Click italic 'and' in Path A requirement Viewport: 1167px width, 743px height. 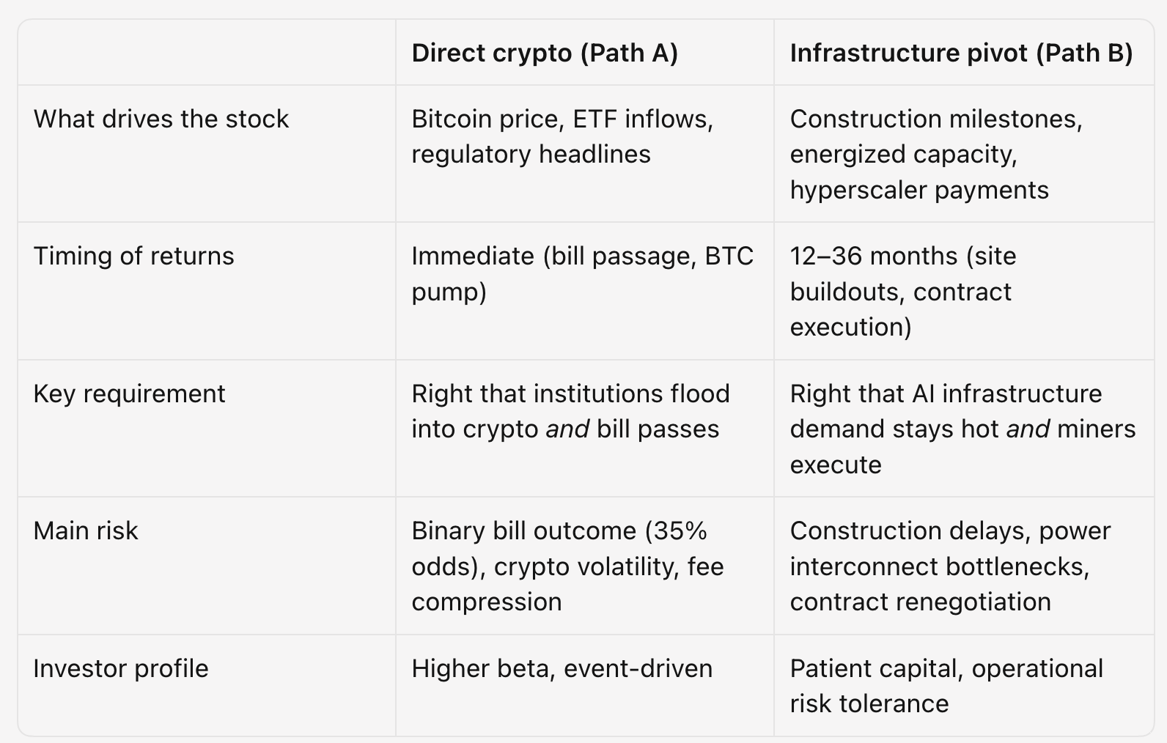point(567,429)
